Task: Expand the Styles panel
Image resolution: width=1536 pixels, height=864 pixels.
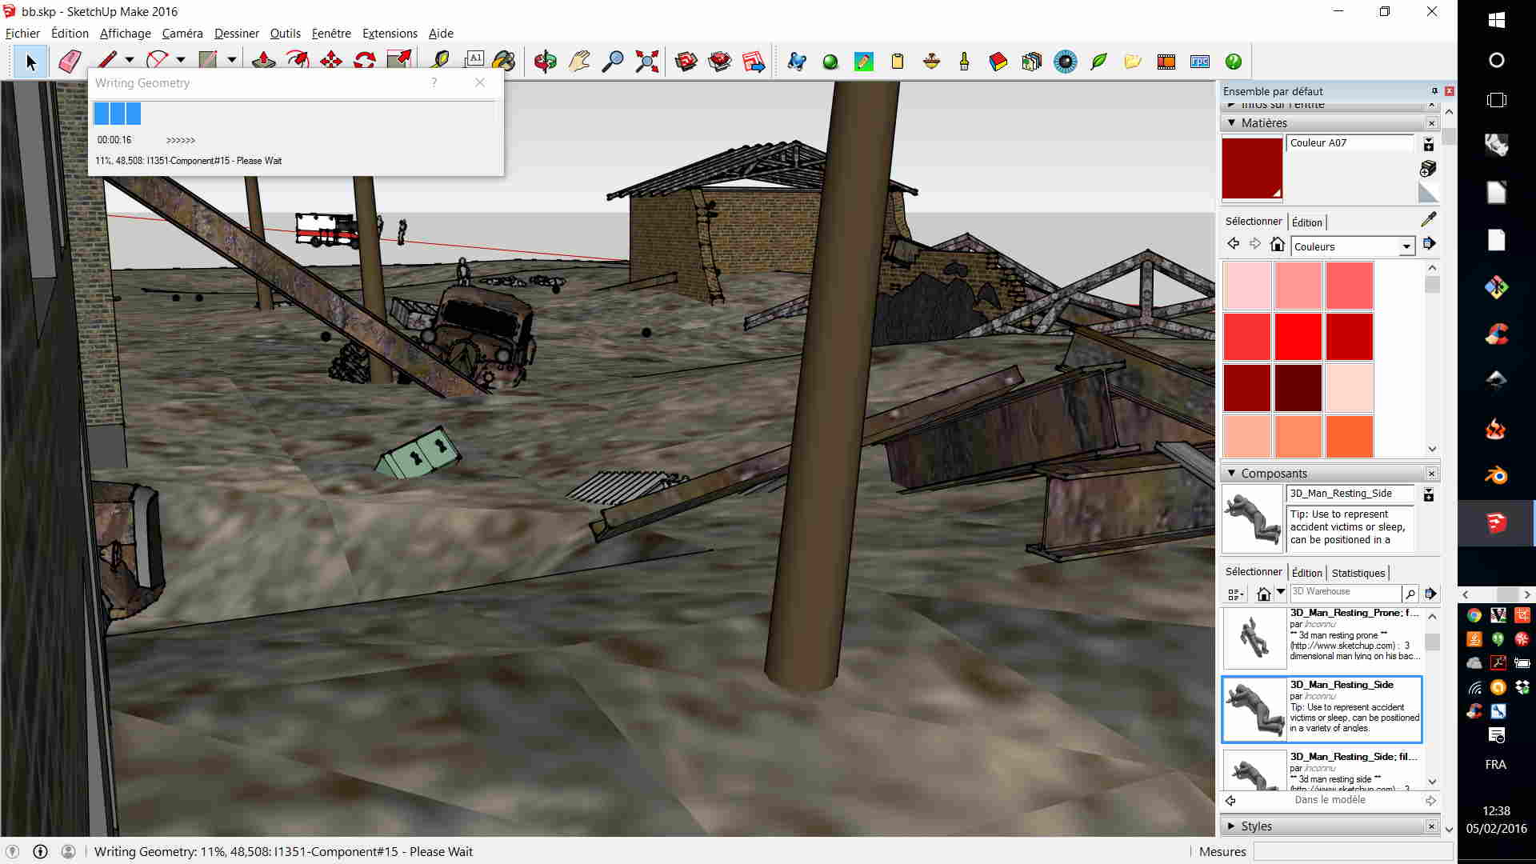Action: pos(1231,826)
